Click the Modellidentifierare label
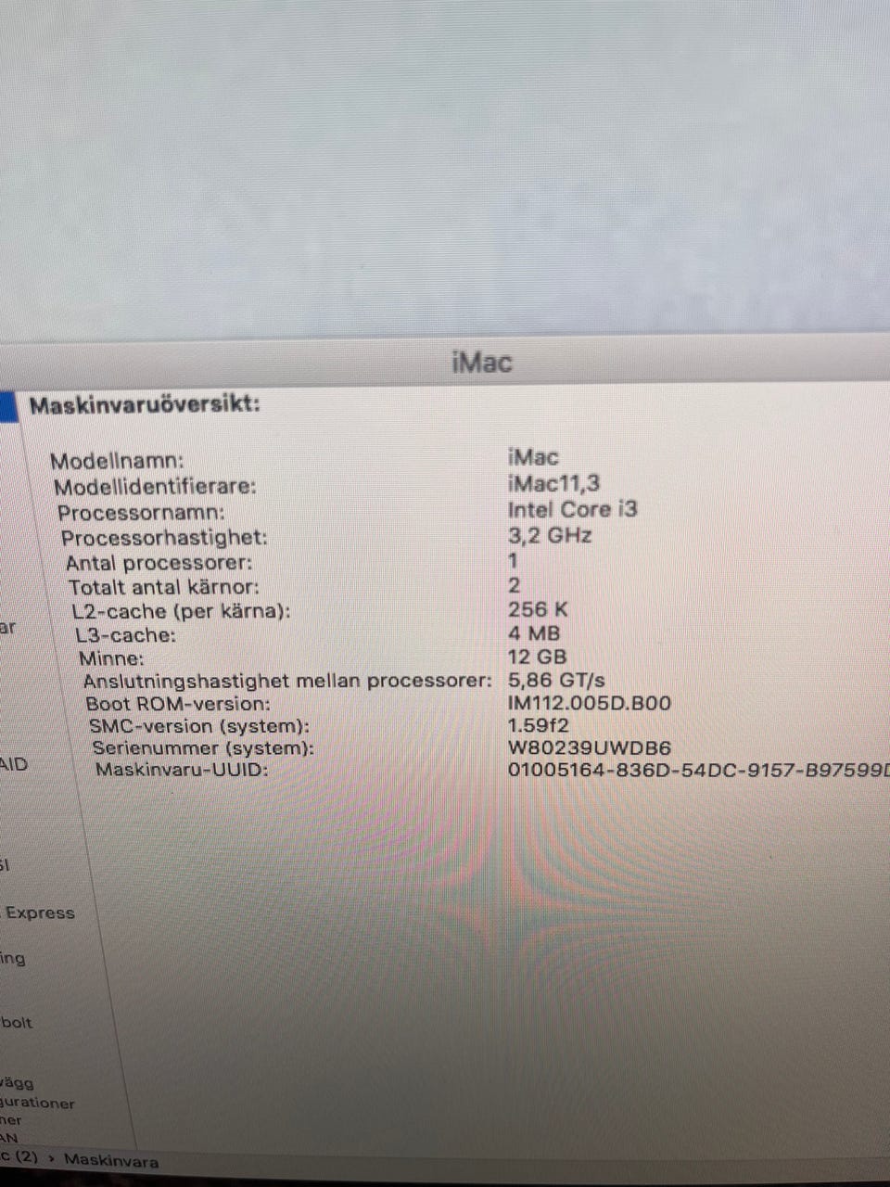The height and width of the screenshot is (1187, 890). [x=155, y=487]
